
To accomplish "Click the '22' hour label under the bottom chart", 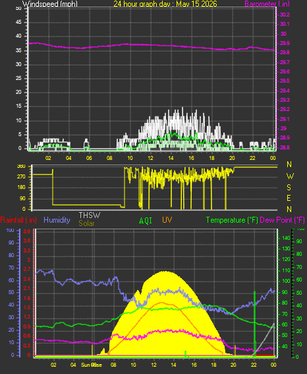I will [254, 365].
